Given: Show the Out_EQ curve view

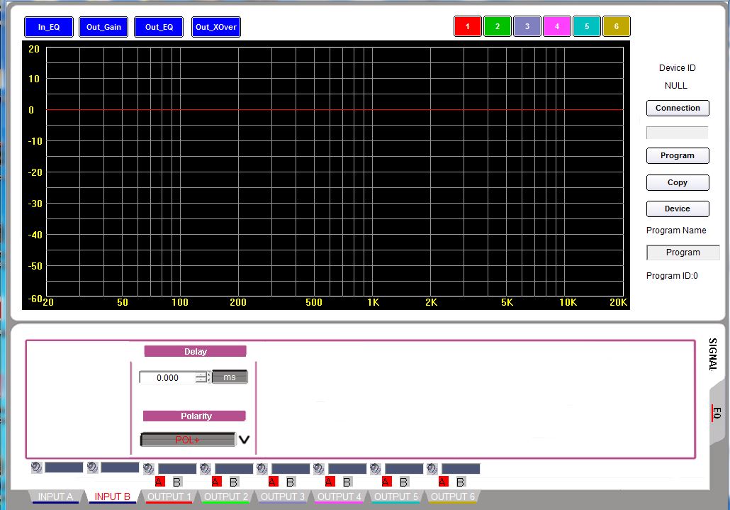Looking at the screenshot, I should point(159,27).
